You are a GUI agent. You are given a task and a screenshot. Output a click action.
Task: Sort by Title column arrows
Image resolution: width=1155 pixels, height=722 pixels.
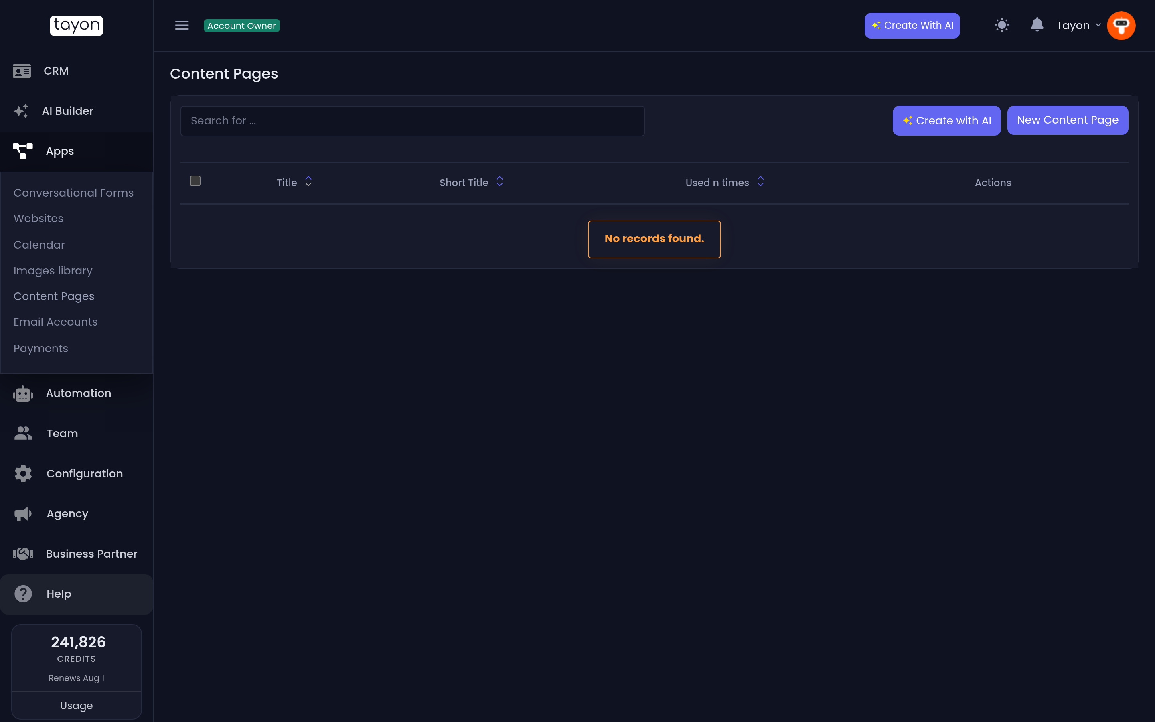tap(308, 182)
